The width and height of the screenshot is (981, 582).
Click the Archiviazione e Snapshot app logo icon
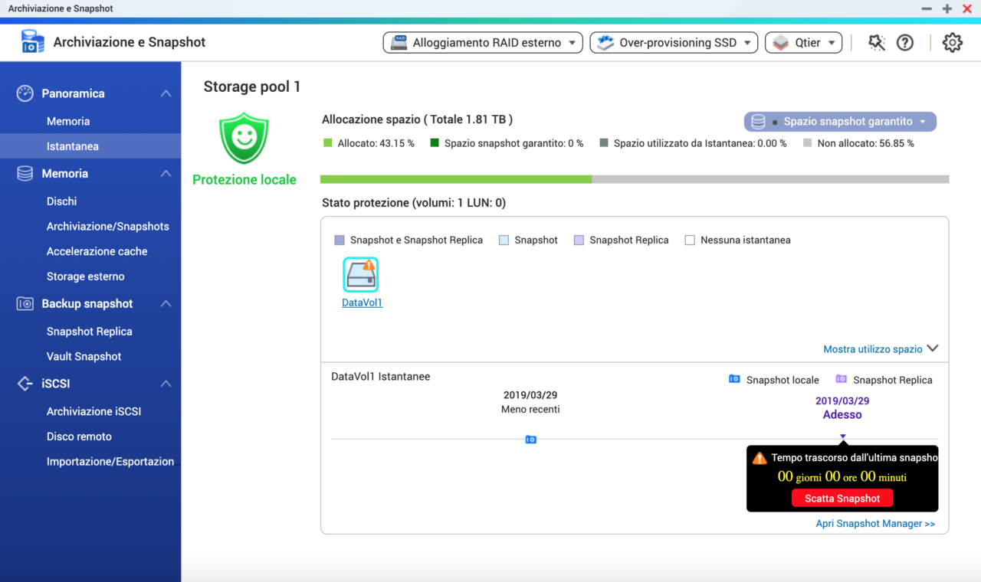coord(33,42)
